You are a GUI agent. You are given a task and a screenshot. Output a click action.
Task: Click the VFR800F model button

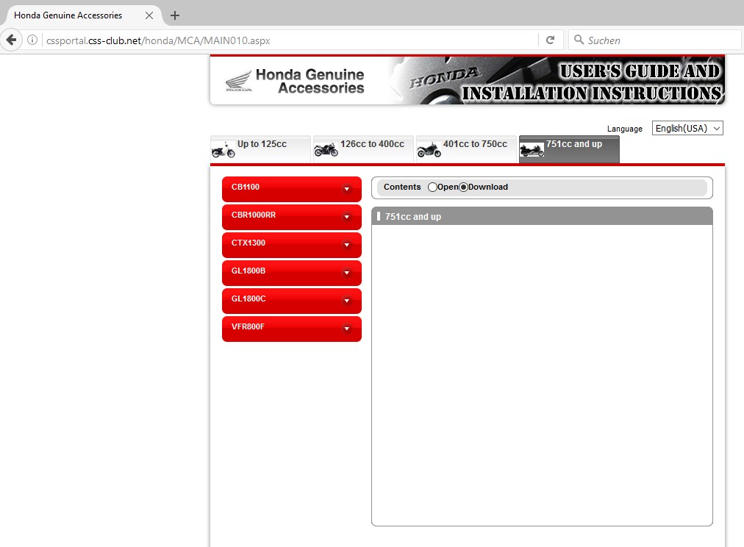(x=291, y=328)
